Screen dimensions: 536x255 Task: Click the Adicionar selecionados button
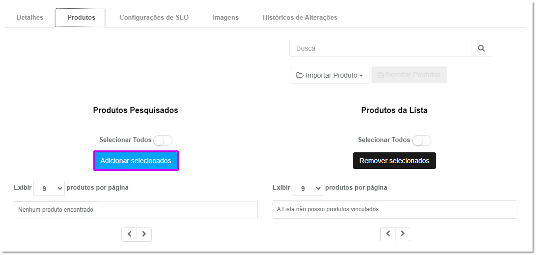click(x=136, y=161)
